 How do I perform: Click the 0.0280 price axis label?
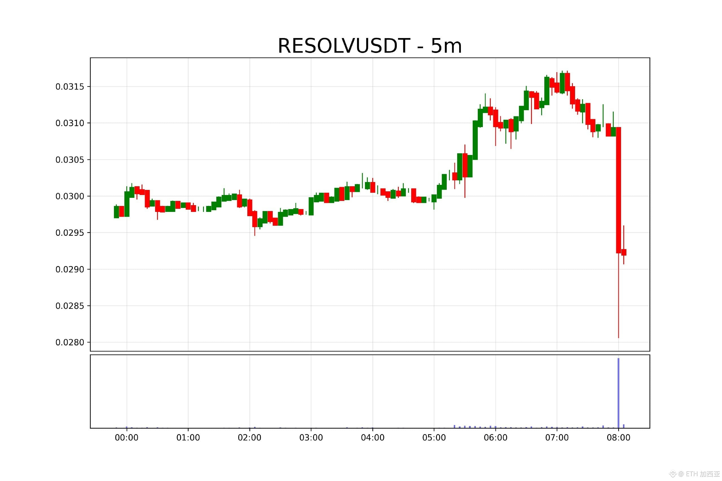70,343
